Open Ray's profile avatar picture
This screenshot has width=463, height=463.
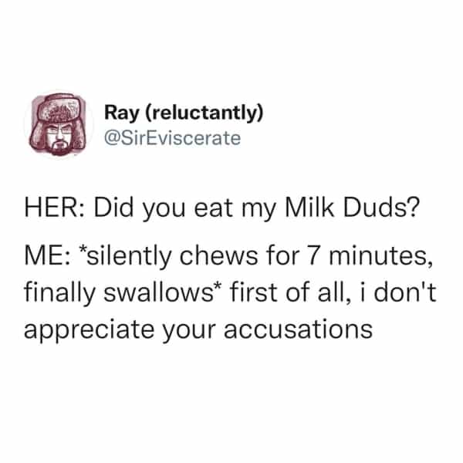pyautogui.click(x=59, y=124)
